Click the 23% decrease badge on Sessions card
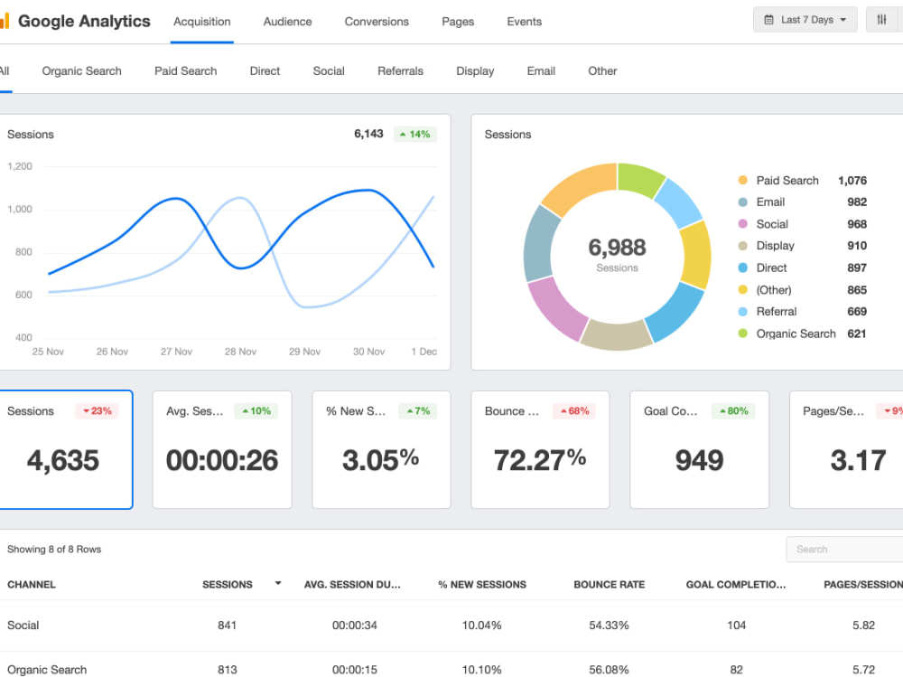This screenshot has height=677, width=903. 97,411
